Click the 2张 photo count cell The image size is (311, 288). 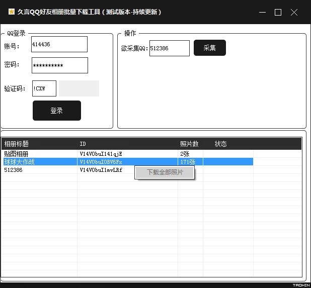[x=185, y=154]
